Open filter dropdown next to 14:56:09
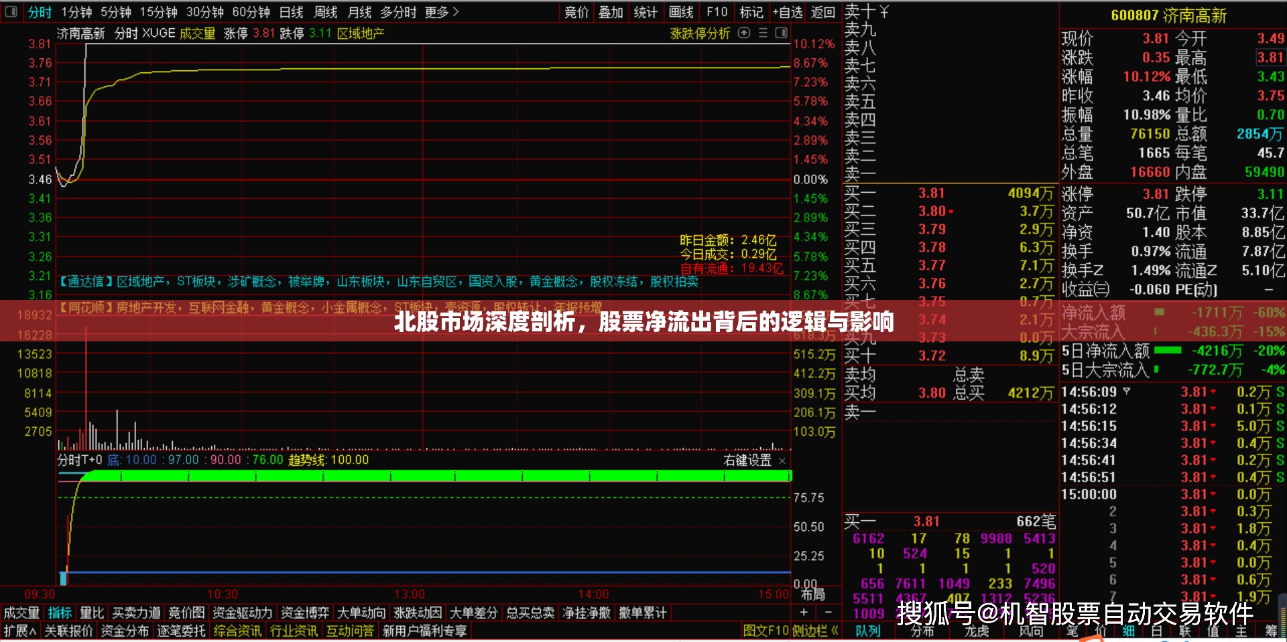The width and height of the screenshot is (1287, 642). pos(1126,391)
